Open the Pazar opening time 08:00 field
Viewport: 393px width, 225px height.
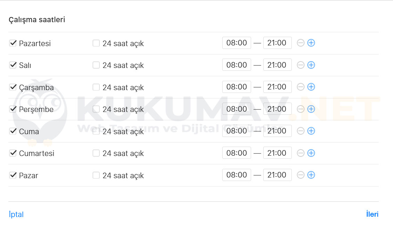[236, 175]
